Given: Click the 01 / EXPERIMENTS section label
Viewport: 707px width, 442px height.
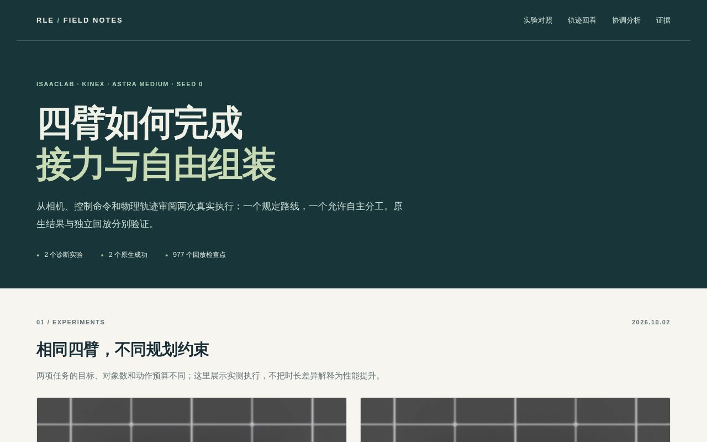Looking at the screenshot, I should click(x=71, y=322).
